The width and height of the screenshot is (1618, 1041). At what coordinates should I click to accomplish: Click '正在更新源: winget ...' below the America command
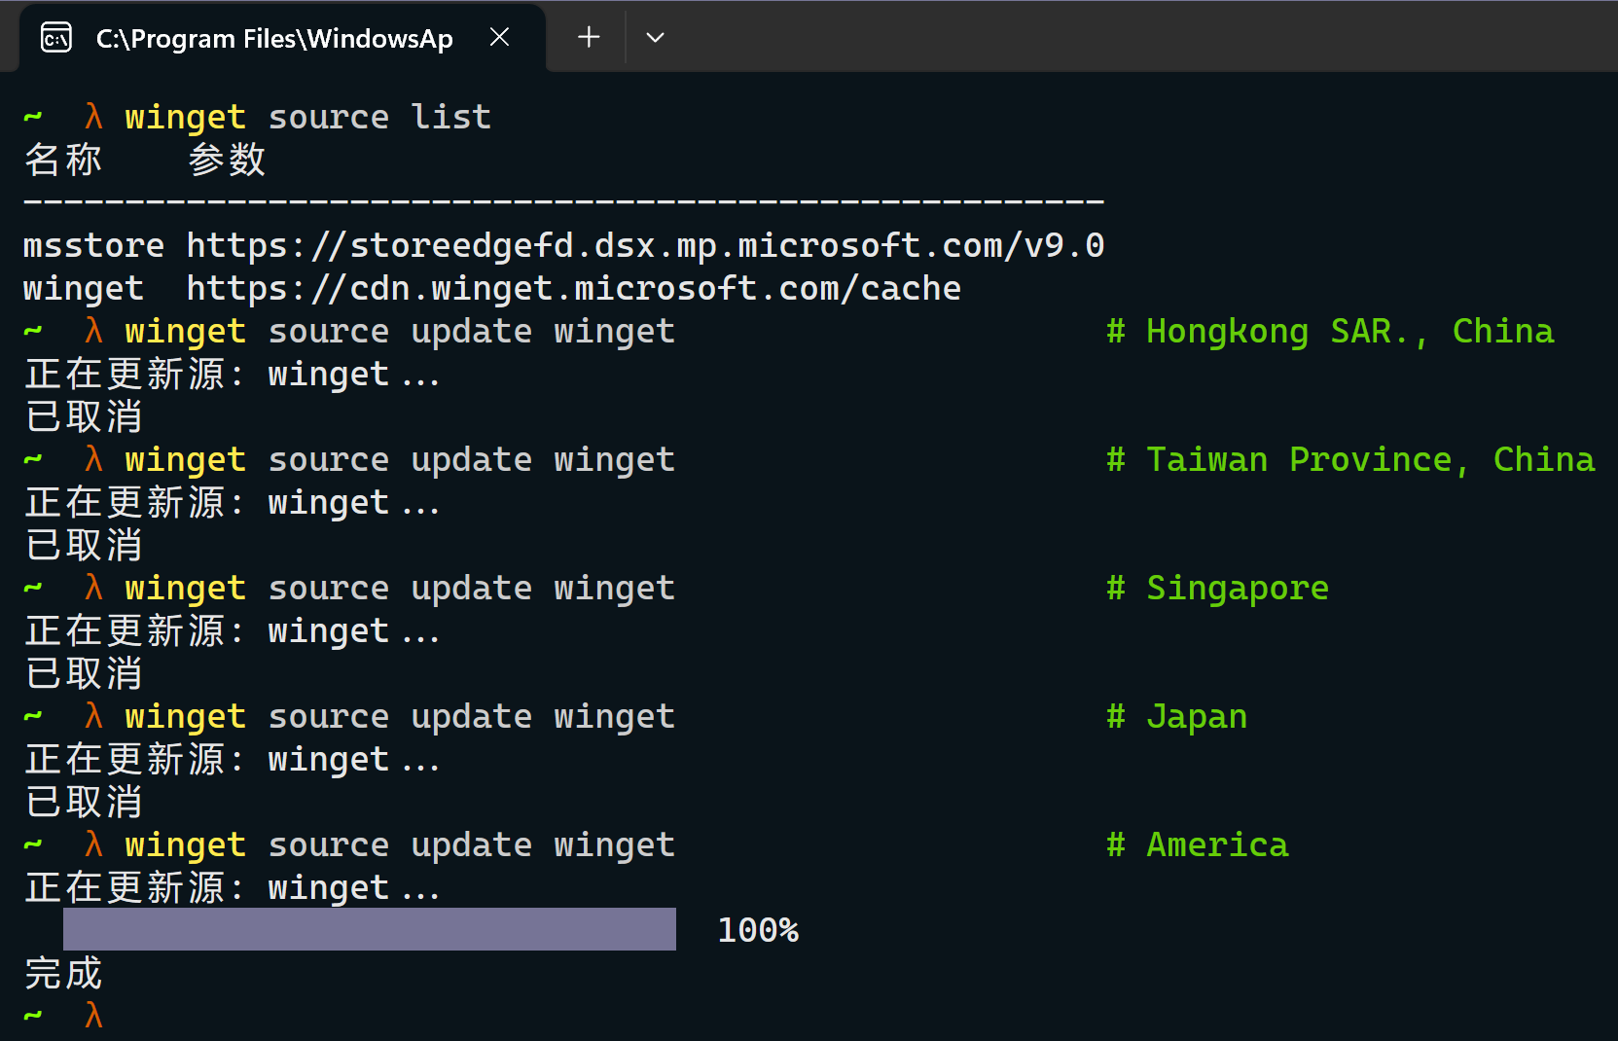pyautogui.click(x=233, y=887)
